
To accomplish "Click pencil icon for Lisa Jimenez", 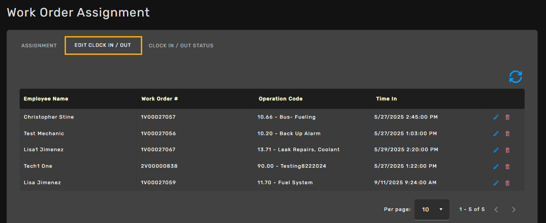I will pos(496,183).
